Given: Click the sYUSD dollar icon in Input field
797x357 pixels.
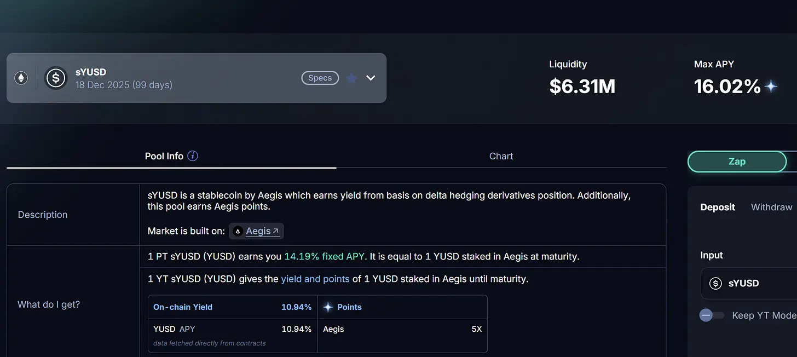Looking at the screenshot, I should [x=715, y=283].
